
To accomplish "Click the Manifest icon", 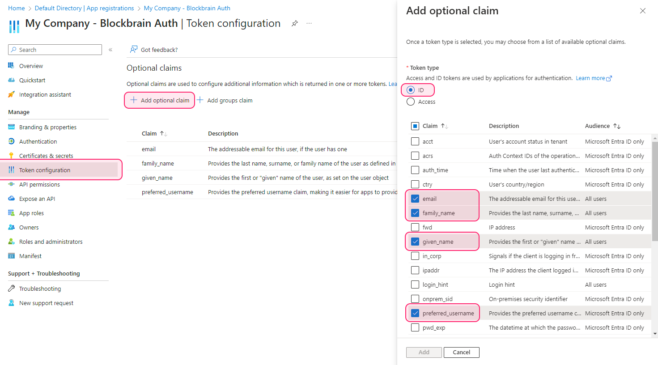I will pos(11,256).
